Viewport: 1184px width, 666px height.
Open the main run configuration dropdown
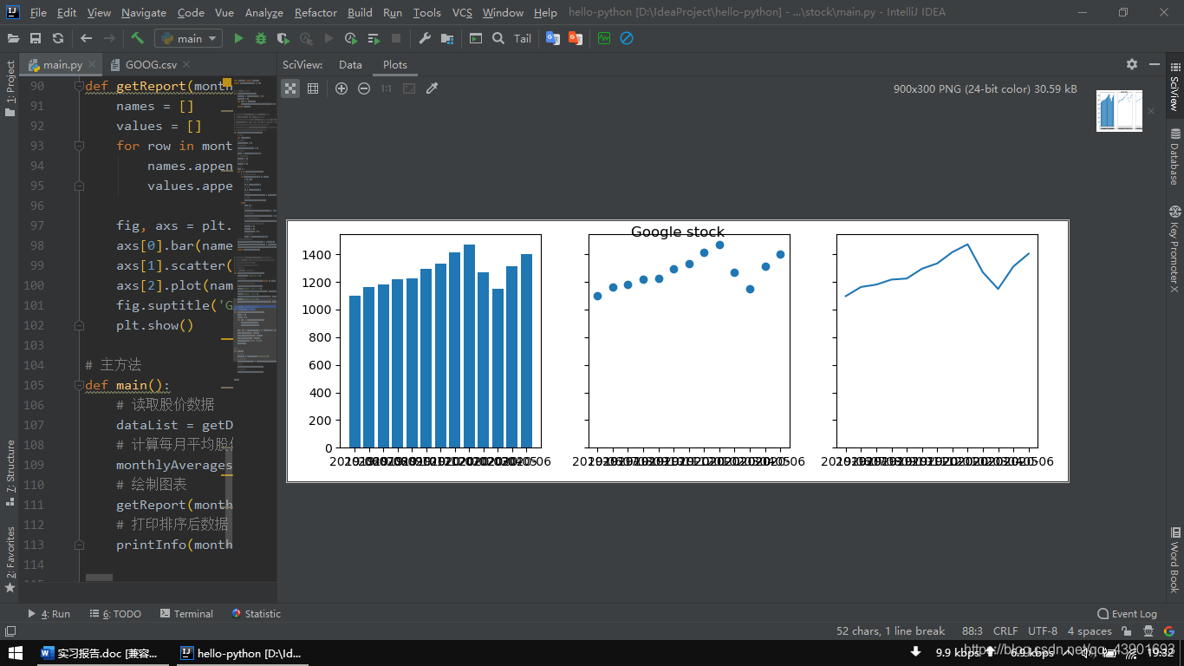click(189, 38)
